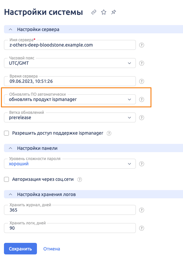The height and width of the screenshot is (263, 183).
Task: Open help for Обновлять ПО автоматически
Action: (141, 99)
